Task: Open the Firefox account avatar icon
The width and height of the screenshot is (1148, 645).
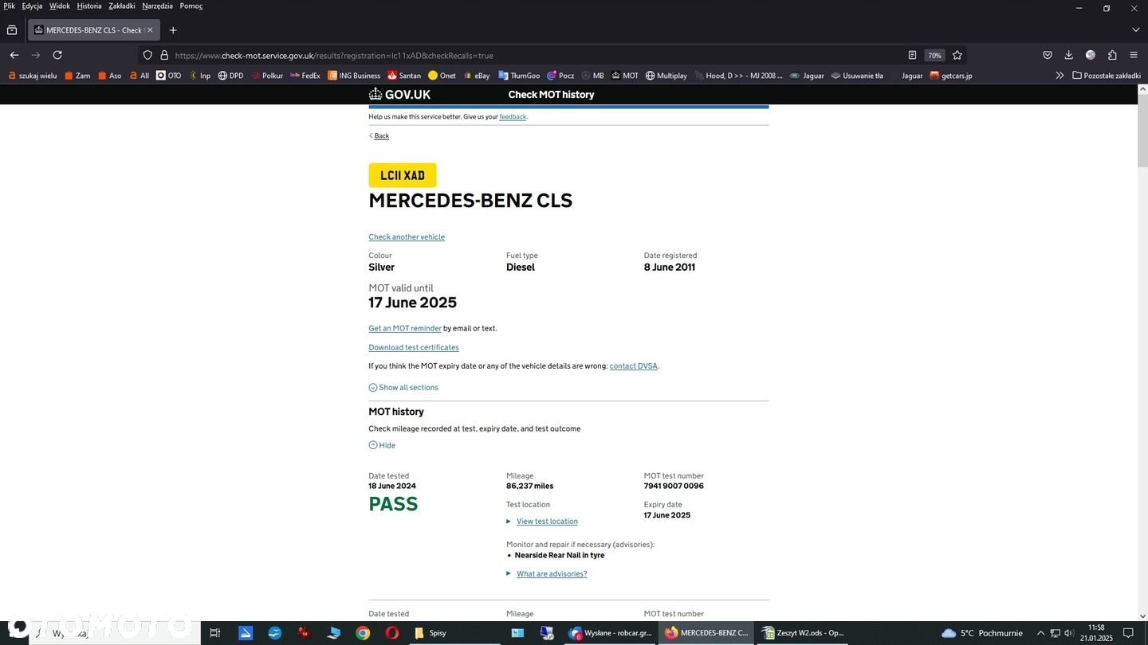Action: (x=1091, y=55)
